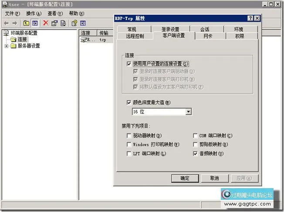Check 剪贴板映射 checkbox
This screenshot has height=212, width=284.
click(195, 145)
